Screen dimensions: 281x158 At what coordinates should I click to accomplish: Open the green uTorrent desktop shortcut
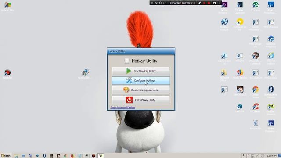pyautogui.click(x=256, y=7)
